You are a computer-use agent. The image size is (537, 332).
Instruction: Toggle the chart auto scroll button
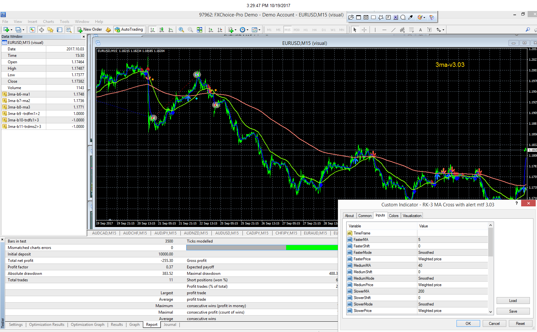(x=211, y=30)
